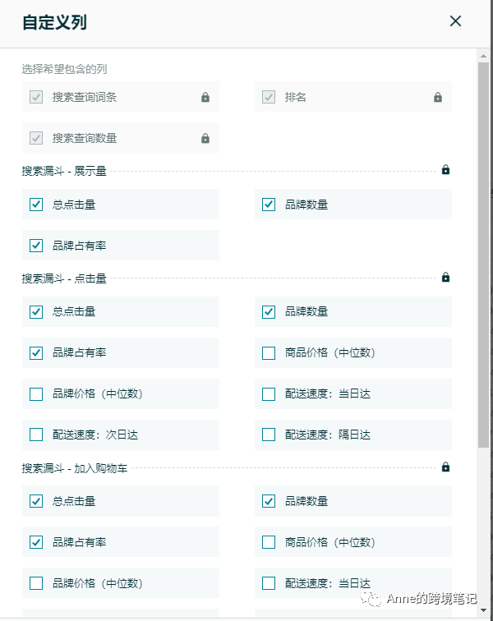Uncheck 总点击量 under 点击量 section

[x=36, y=311]
